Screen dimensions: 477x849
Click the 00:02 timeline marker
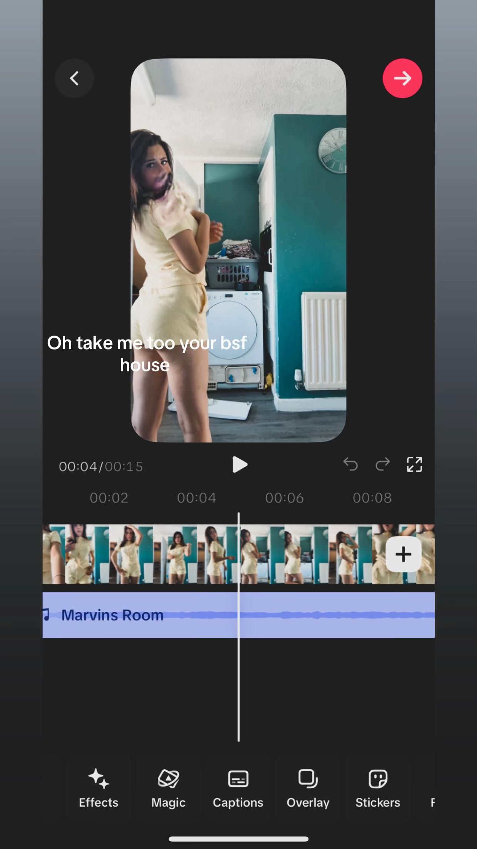tap(109, 498)
